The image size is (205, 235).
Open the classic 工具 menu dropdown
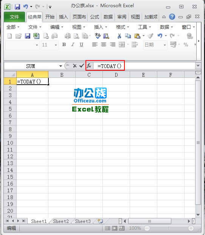(x=144, y=27)
